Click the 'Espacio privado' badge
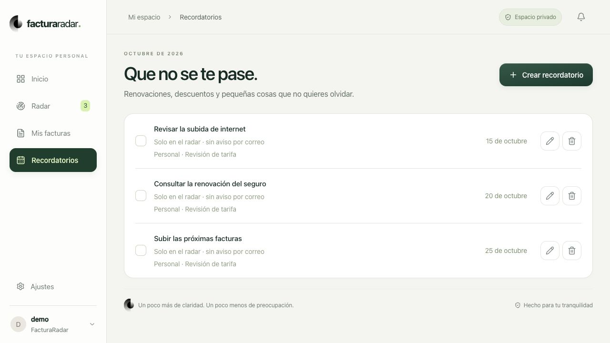 [530, 17]
